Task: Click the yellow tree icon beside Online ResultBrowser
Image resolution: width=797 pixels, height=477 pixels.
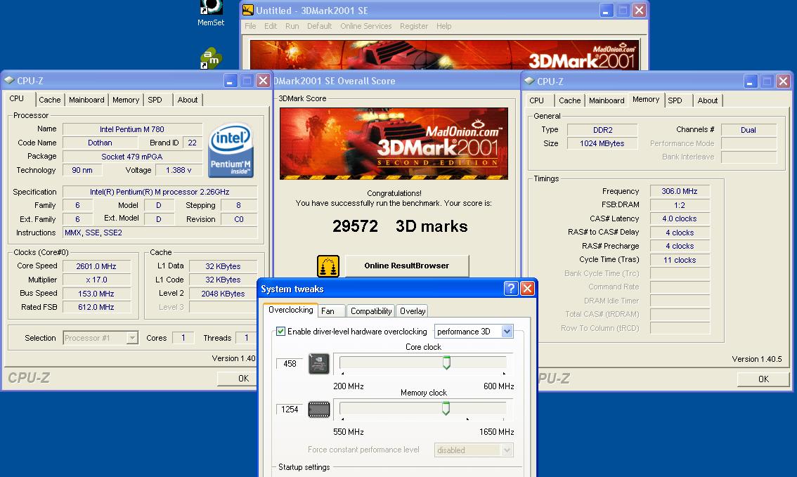Action: (328, 266)
